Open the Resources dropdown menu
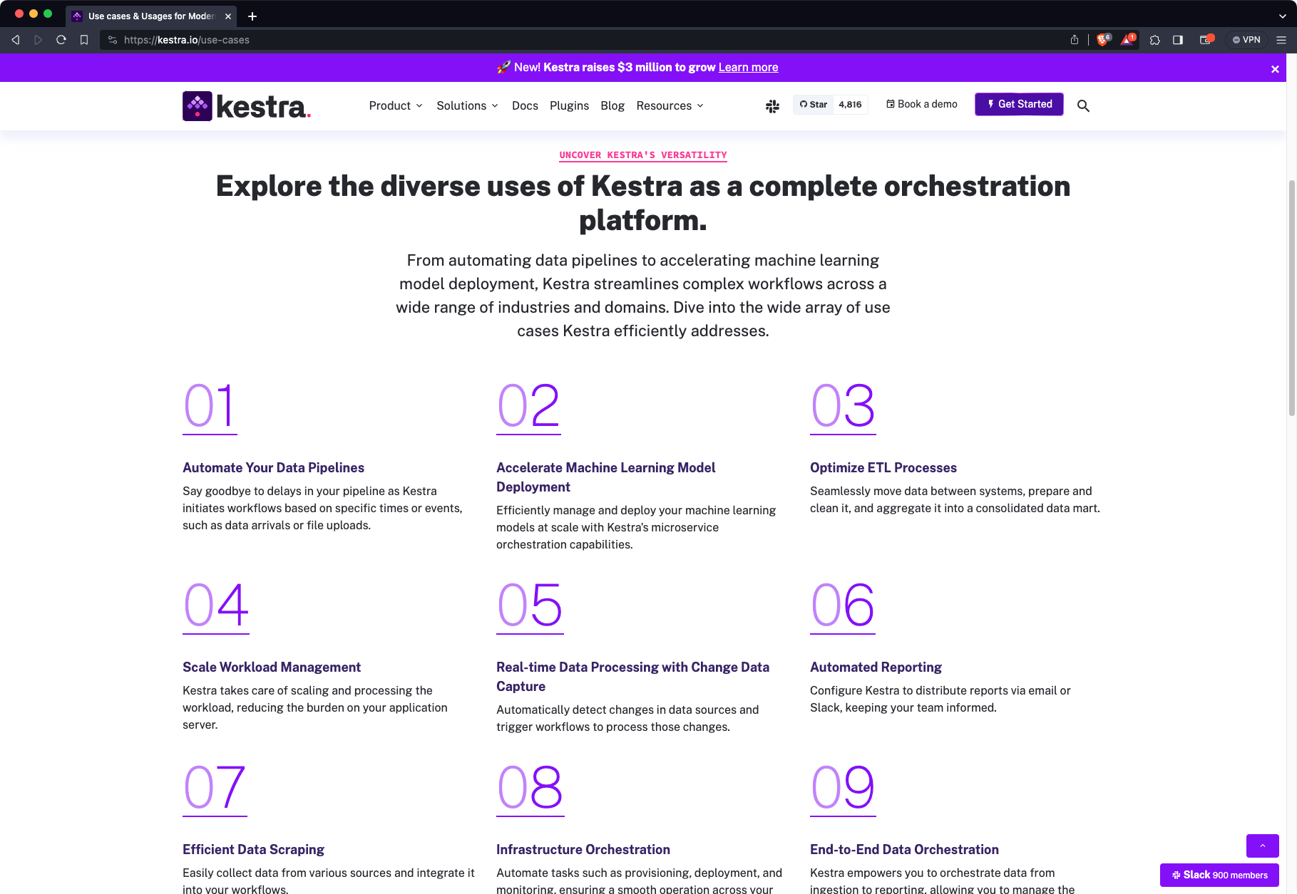1297x894 pixels. tap(669, 105)
